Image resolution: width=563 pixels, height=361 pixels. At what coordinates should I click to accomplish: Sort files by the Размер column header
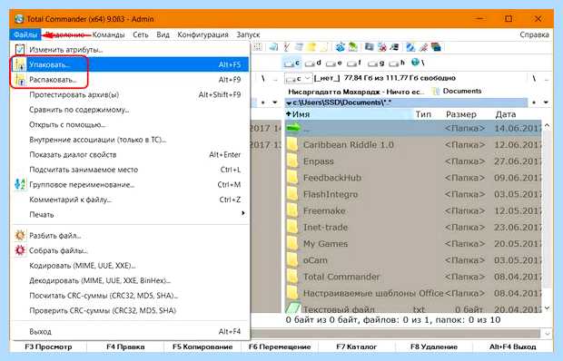tap(461, 114)
